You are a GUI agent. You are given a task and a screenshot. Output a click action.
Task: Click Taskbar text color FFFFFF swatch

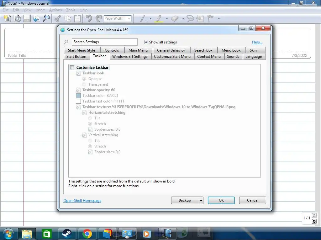click(78, 101)
